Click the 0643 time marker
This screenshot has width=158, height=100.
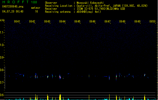pyautogui.click(x=47, y=21)
